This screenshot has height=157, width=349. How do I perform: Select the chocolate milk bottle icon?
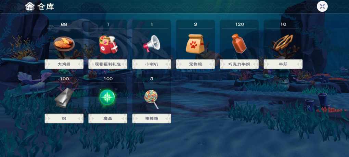239,43
